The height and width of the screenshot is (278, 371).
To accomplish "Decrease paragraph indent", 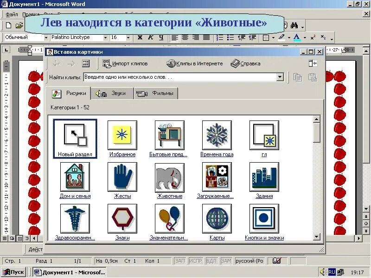I will coord(241,38).
